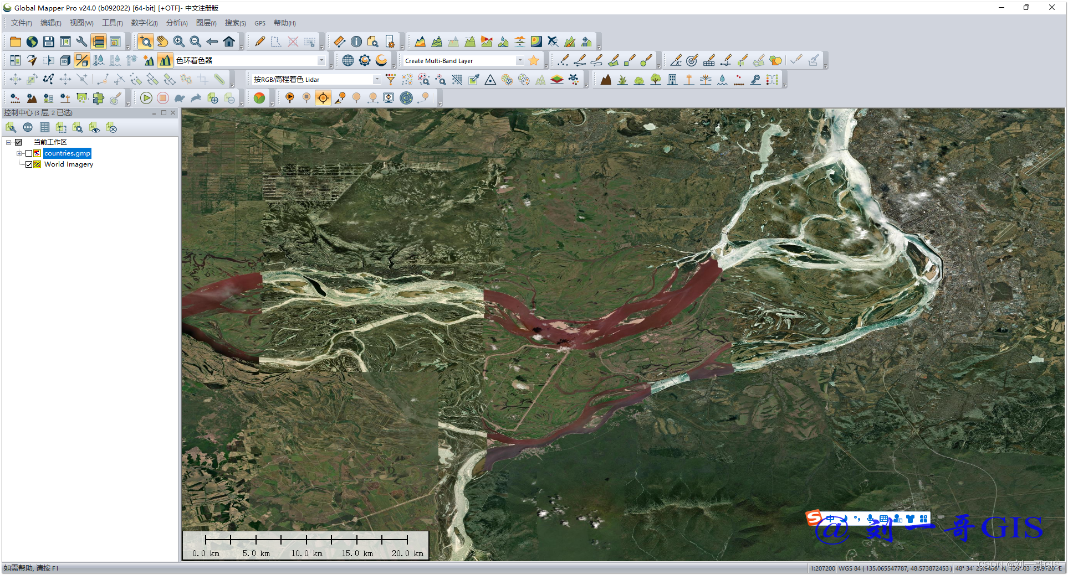
Task: Click the green play button icon
Action: (x=146, y=98)
